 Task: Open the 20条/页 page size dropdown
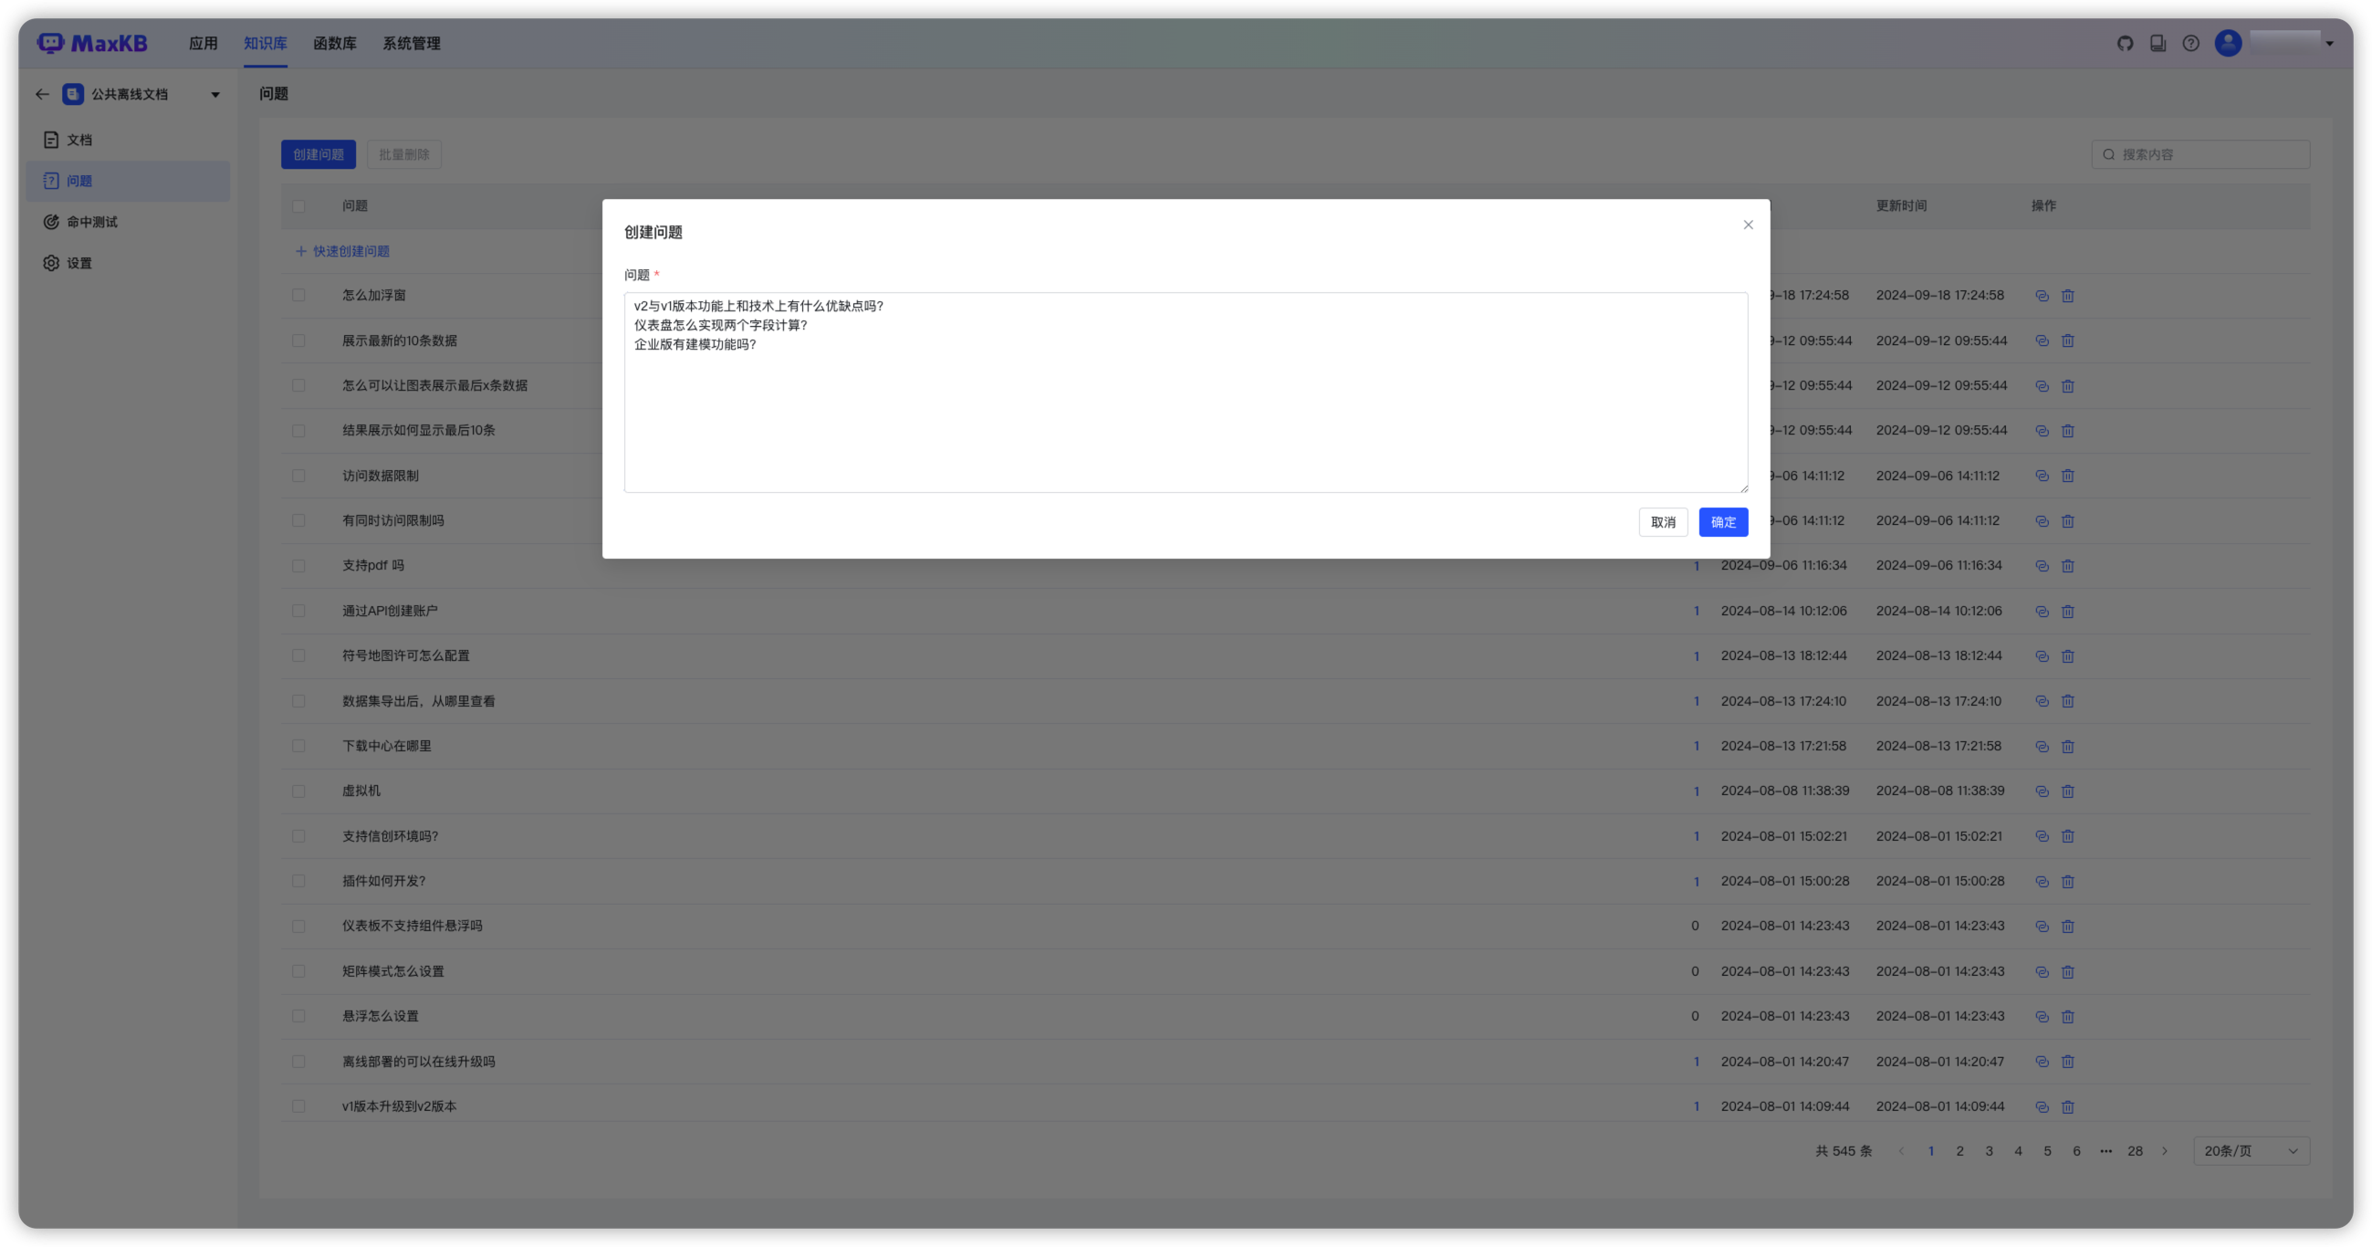(x=2251, y=1151)
